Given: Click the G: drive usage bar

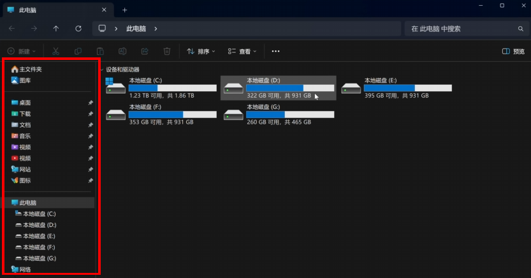Looking at the screenshot, I should tap(290, 114).
